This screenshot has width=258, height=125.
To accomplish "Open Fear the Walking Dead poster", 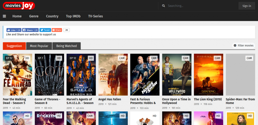I will coord(17,75).
